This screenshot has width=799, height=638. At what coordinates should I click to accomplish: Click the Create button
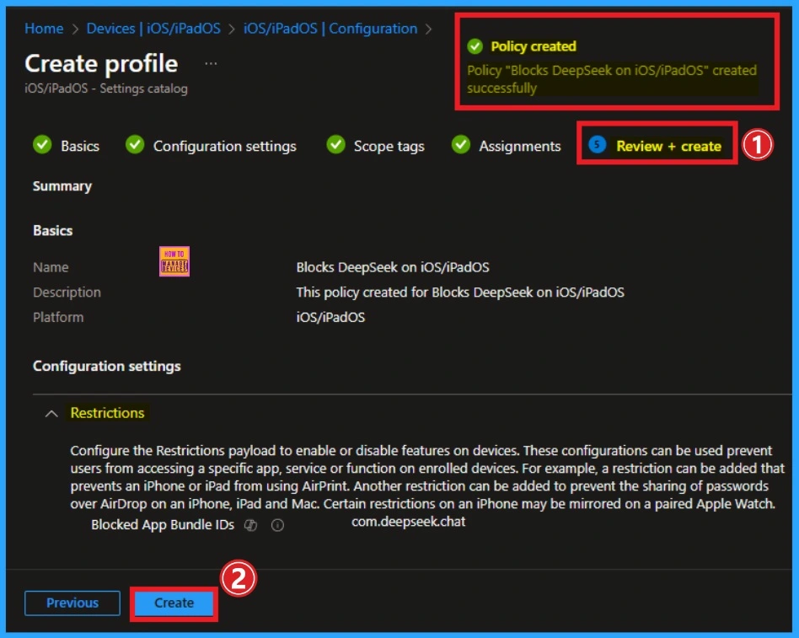click(174, 603)
